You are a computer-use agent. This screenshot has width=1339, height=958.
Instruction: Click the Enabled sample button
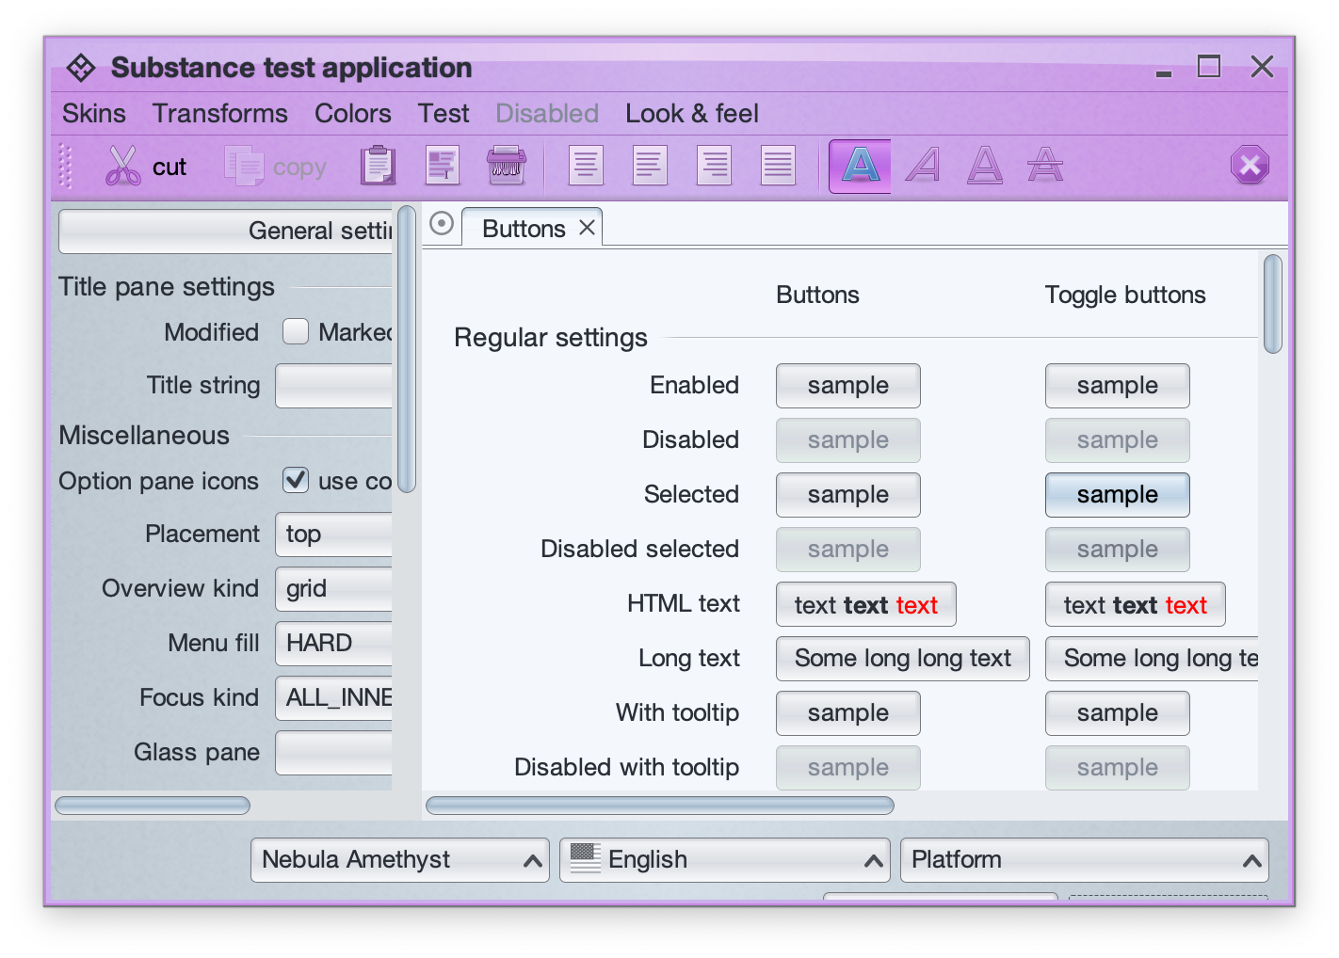[x=847, y=386]
